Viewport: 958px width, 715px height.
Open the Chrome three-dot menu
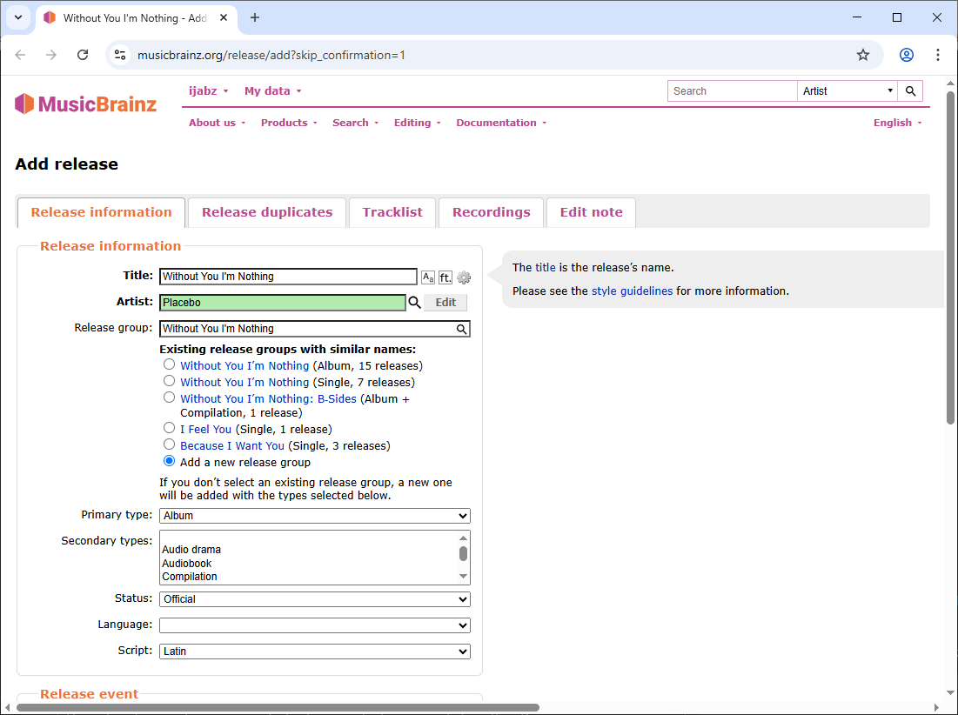click(x=938, y=55)
